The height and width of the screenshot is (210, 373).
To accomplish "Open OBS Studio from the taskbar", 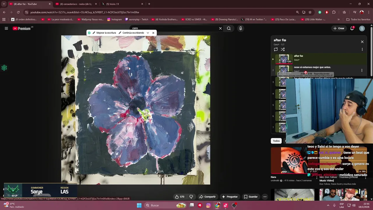I will pos(234,205).
